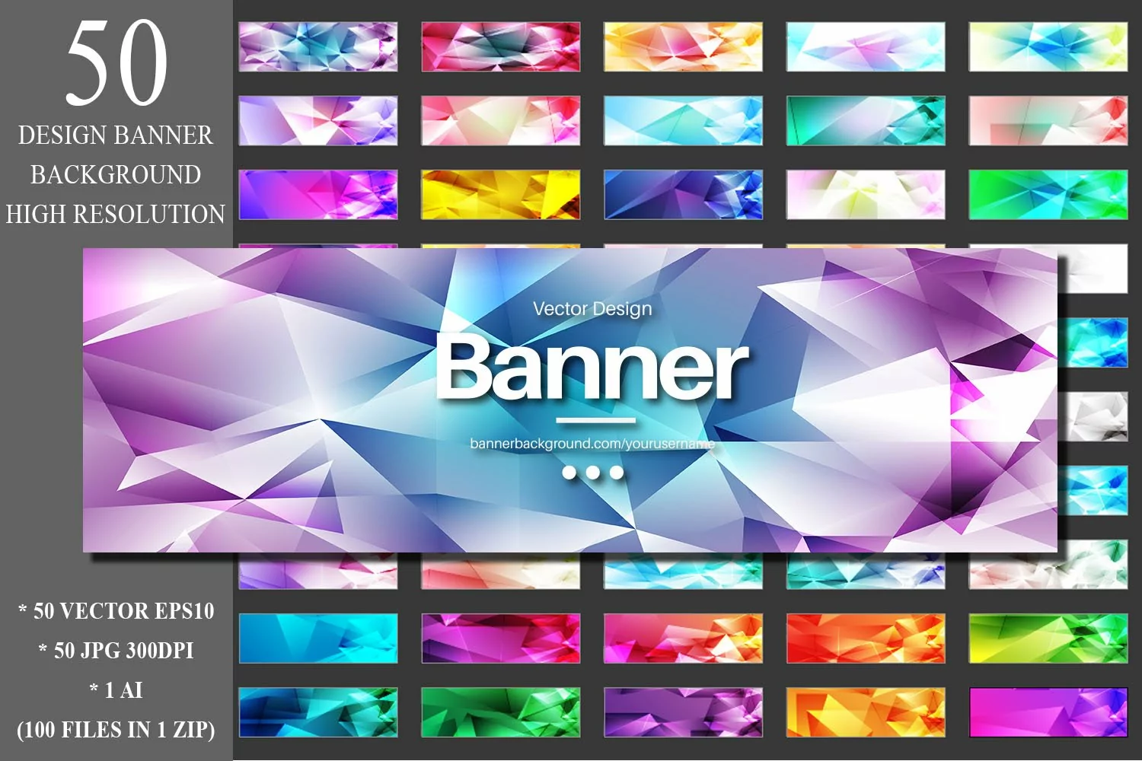Click the large "50" number heading
The width and height of the screenshot is (1142, 761).
coord(116,63)
